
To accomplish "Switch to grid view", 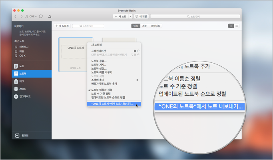I will pyautogui.click(x=231, y=26).
